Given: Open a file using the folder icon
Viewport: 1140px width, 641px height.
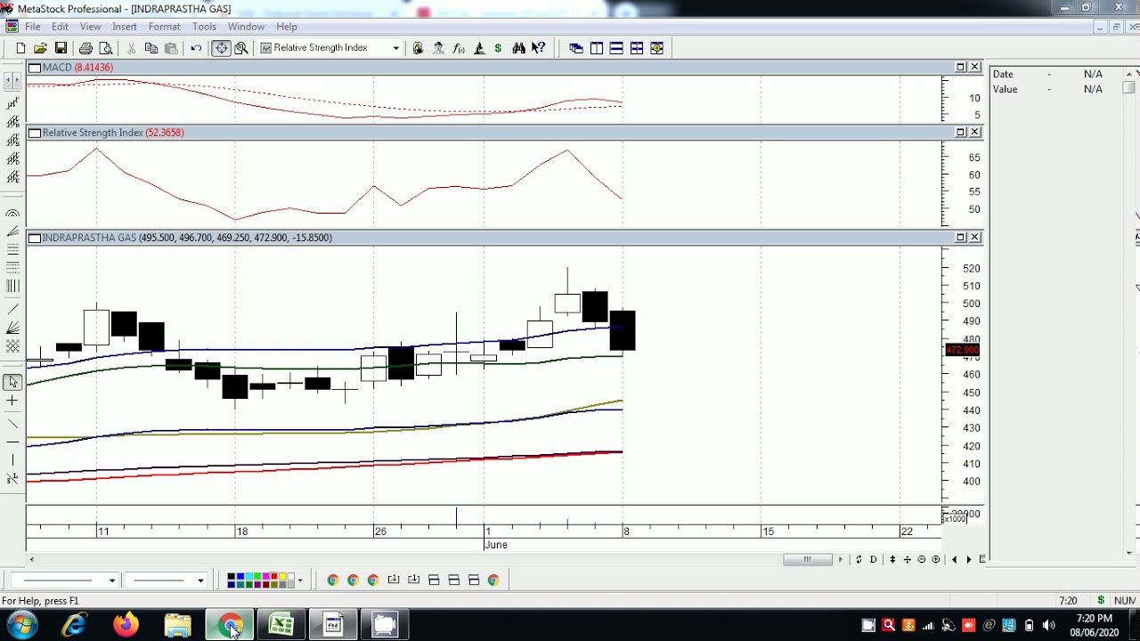Looking at the screenshot, I should click(x=40, y=48).
